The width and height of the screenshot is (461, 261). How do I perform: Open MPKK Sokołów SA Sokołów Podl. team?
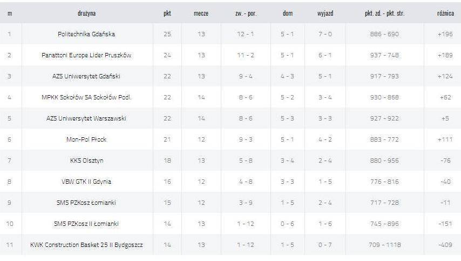pyautogui.click(x=86, y=97)
